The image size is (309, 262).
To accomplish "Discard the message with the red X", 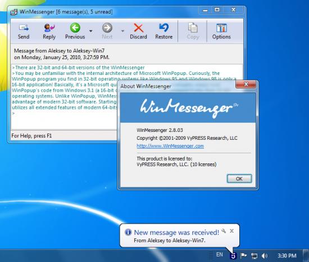I will coord(138,32).
